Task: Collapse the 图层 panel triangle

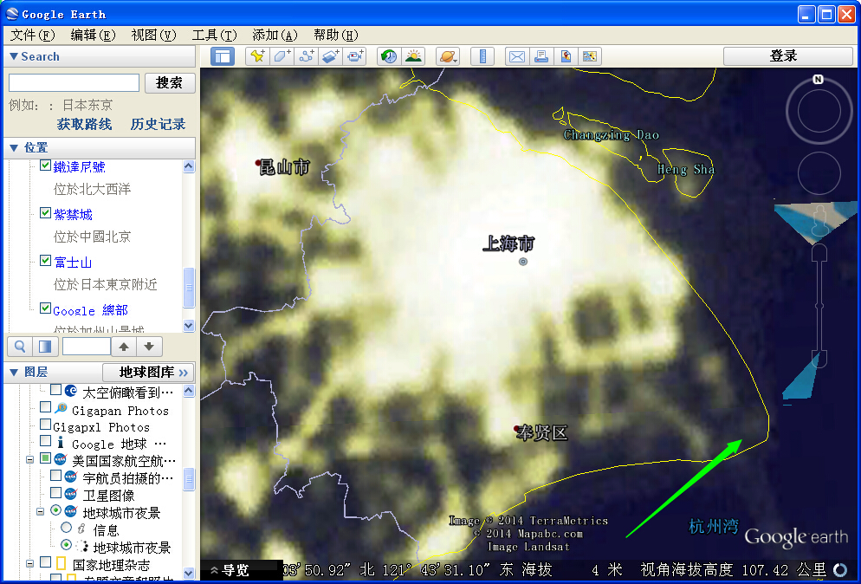Action: 14,373
